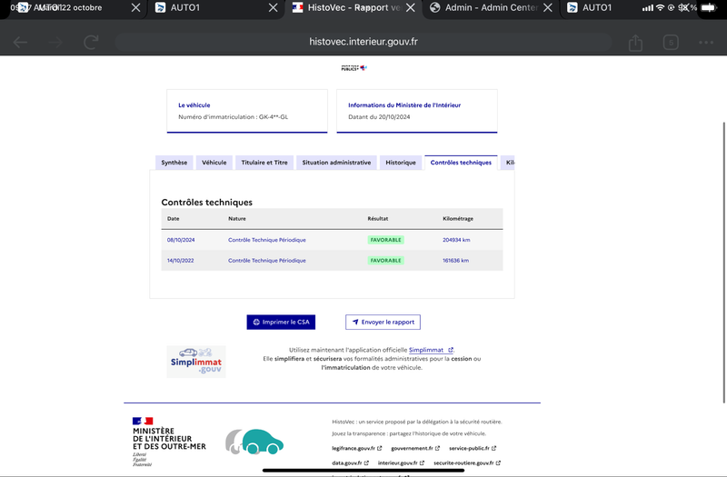The width and height of the screenshot is (727, 477).
Task: Open the service-public.fr footer link
Action: (x=473, y=448)
